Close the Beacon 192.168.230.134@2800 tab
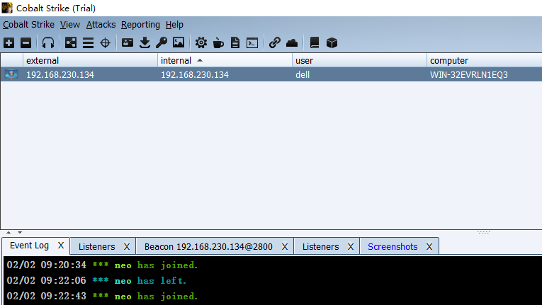 285,247
